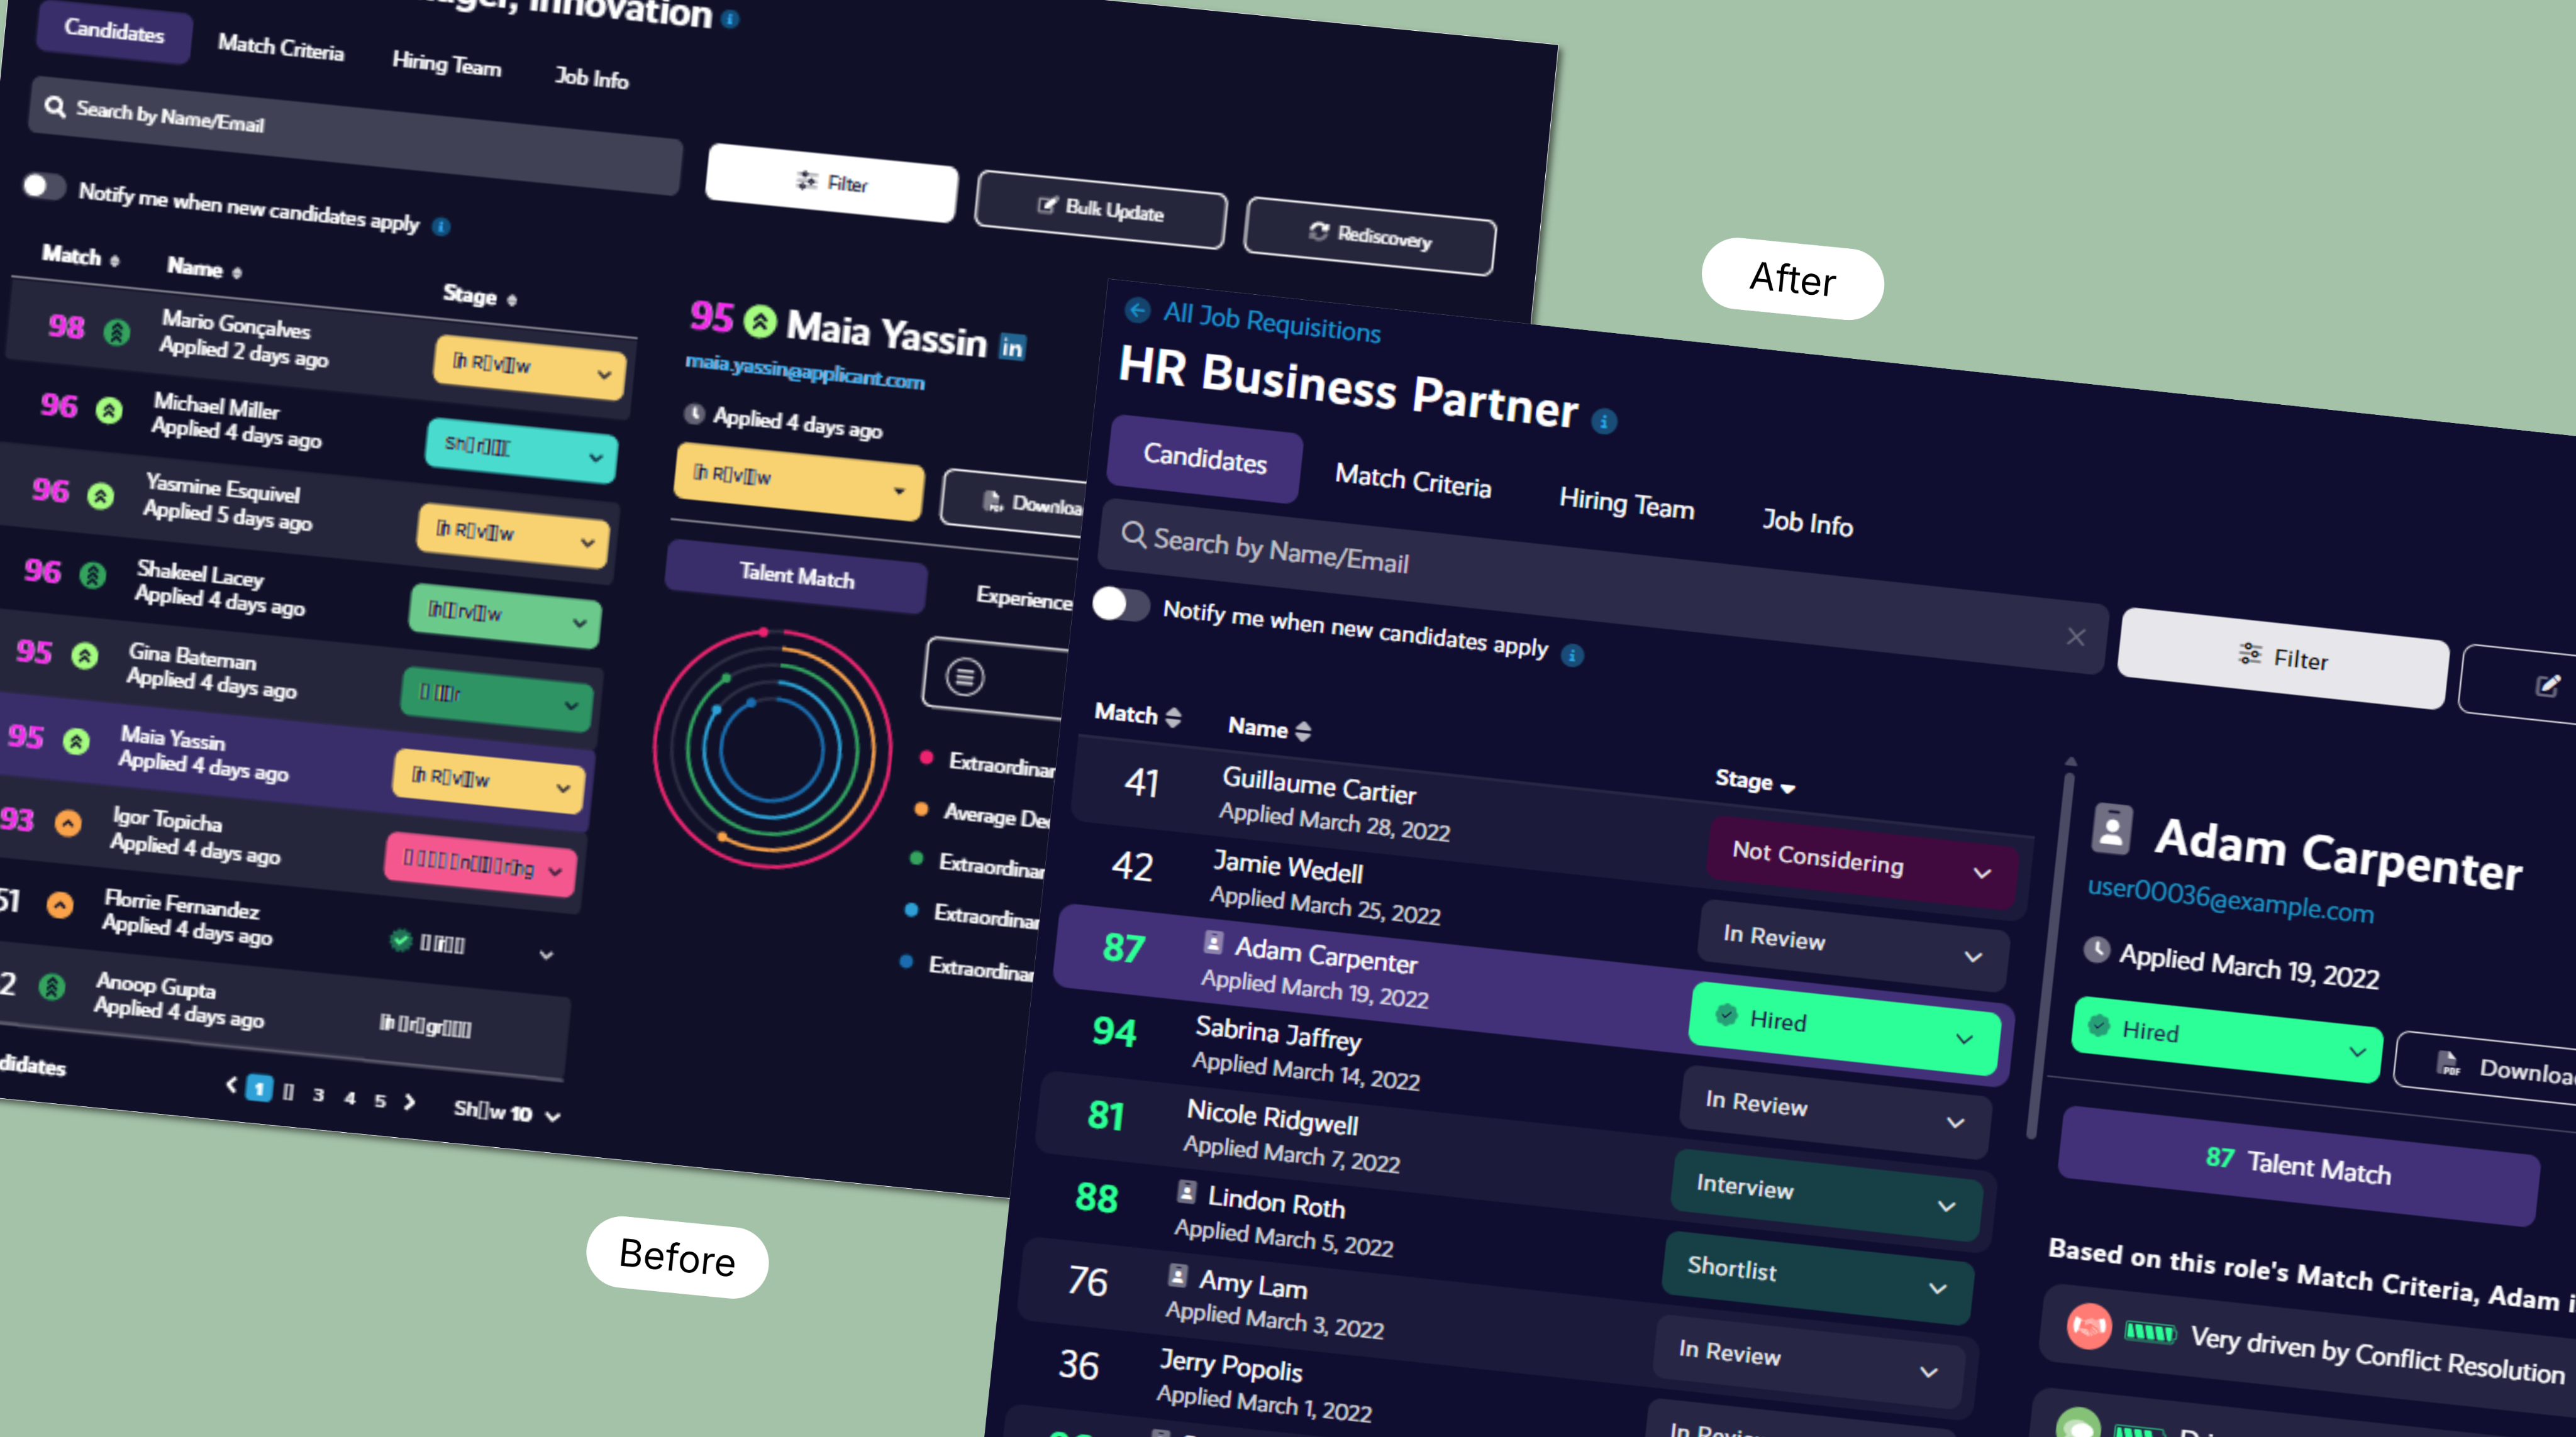This screenshot has height=1437, width=2576.
Task: Click the info icon after the notify text in After view
Action: point(1572,656)
